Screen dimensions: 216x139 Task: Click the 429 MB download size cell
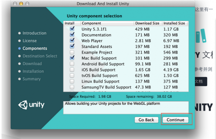[142, 29]
